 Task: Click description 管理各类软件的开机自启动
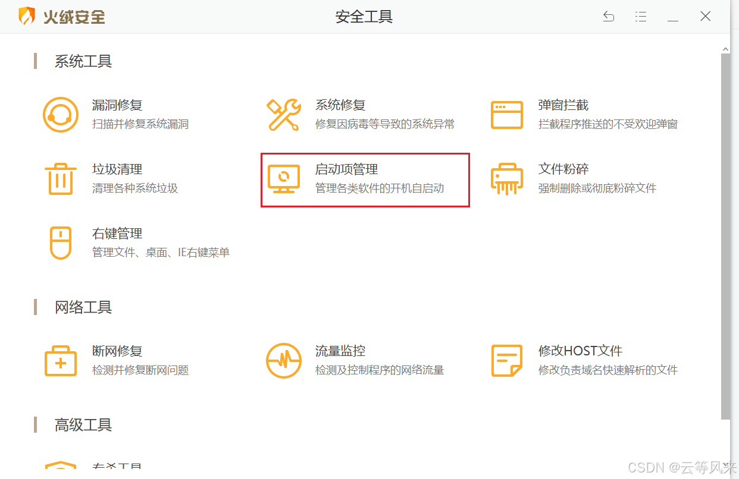(x=380, y=188)
